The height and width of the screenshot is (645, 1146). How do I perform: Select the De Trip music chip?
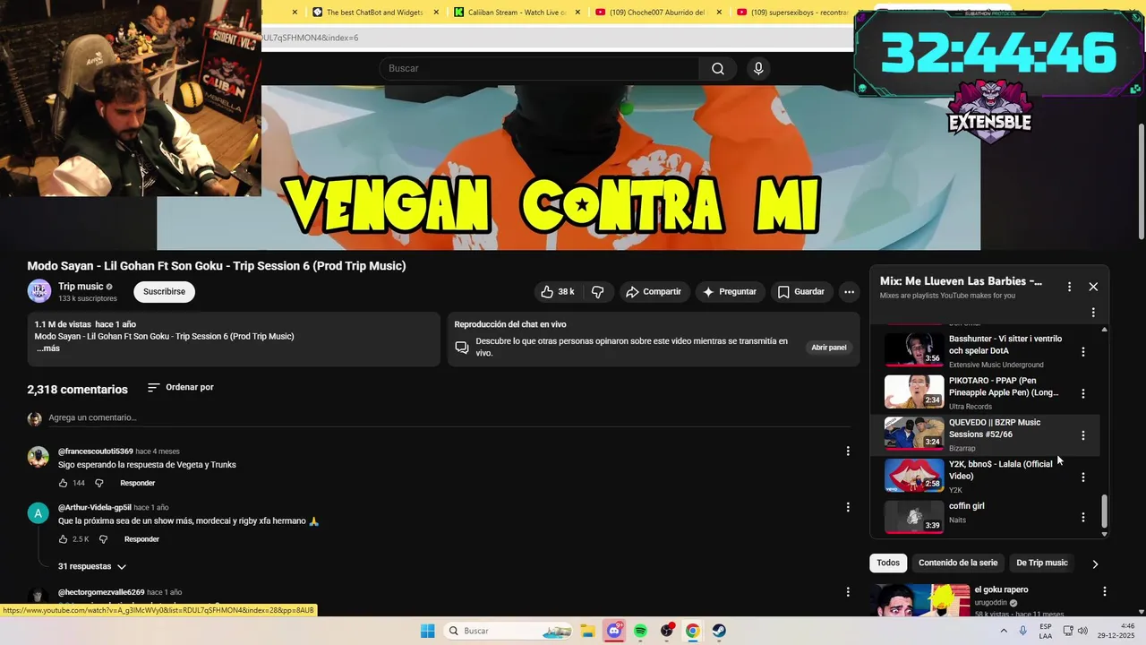pyautogui.click(x=1042, y=563)
